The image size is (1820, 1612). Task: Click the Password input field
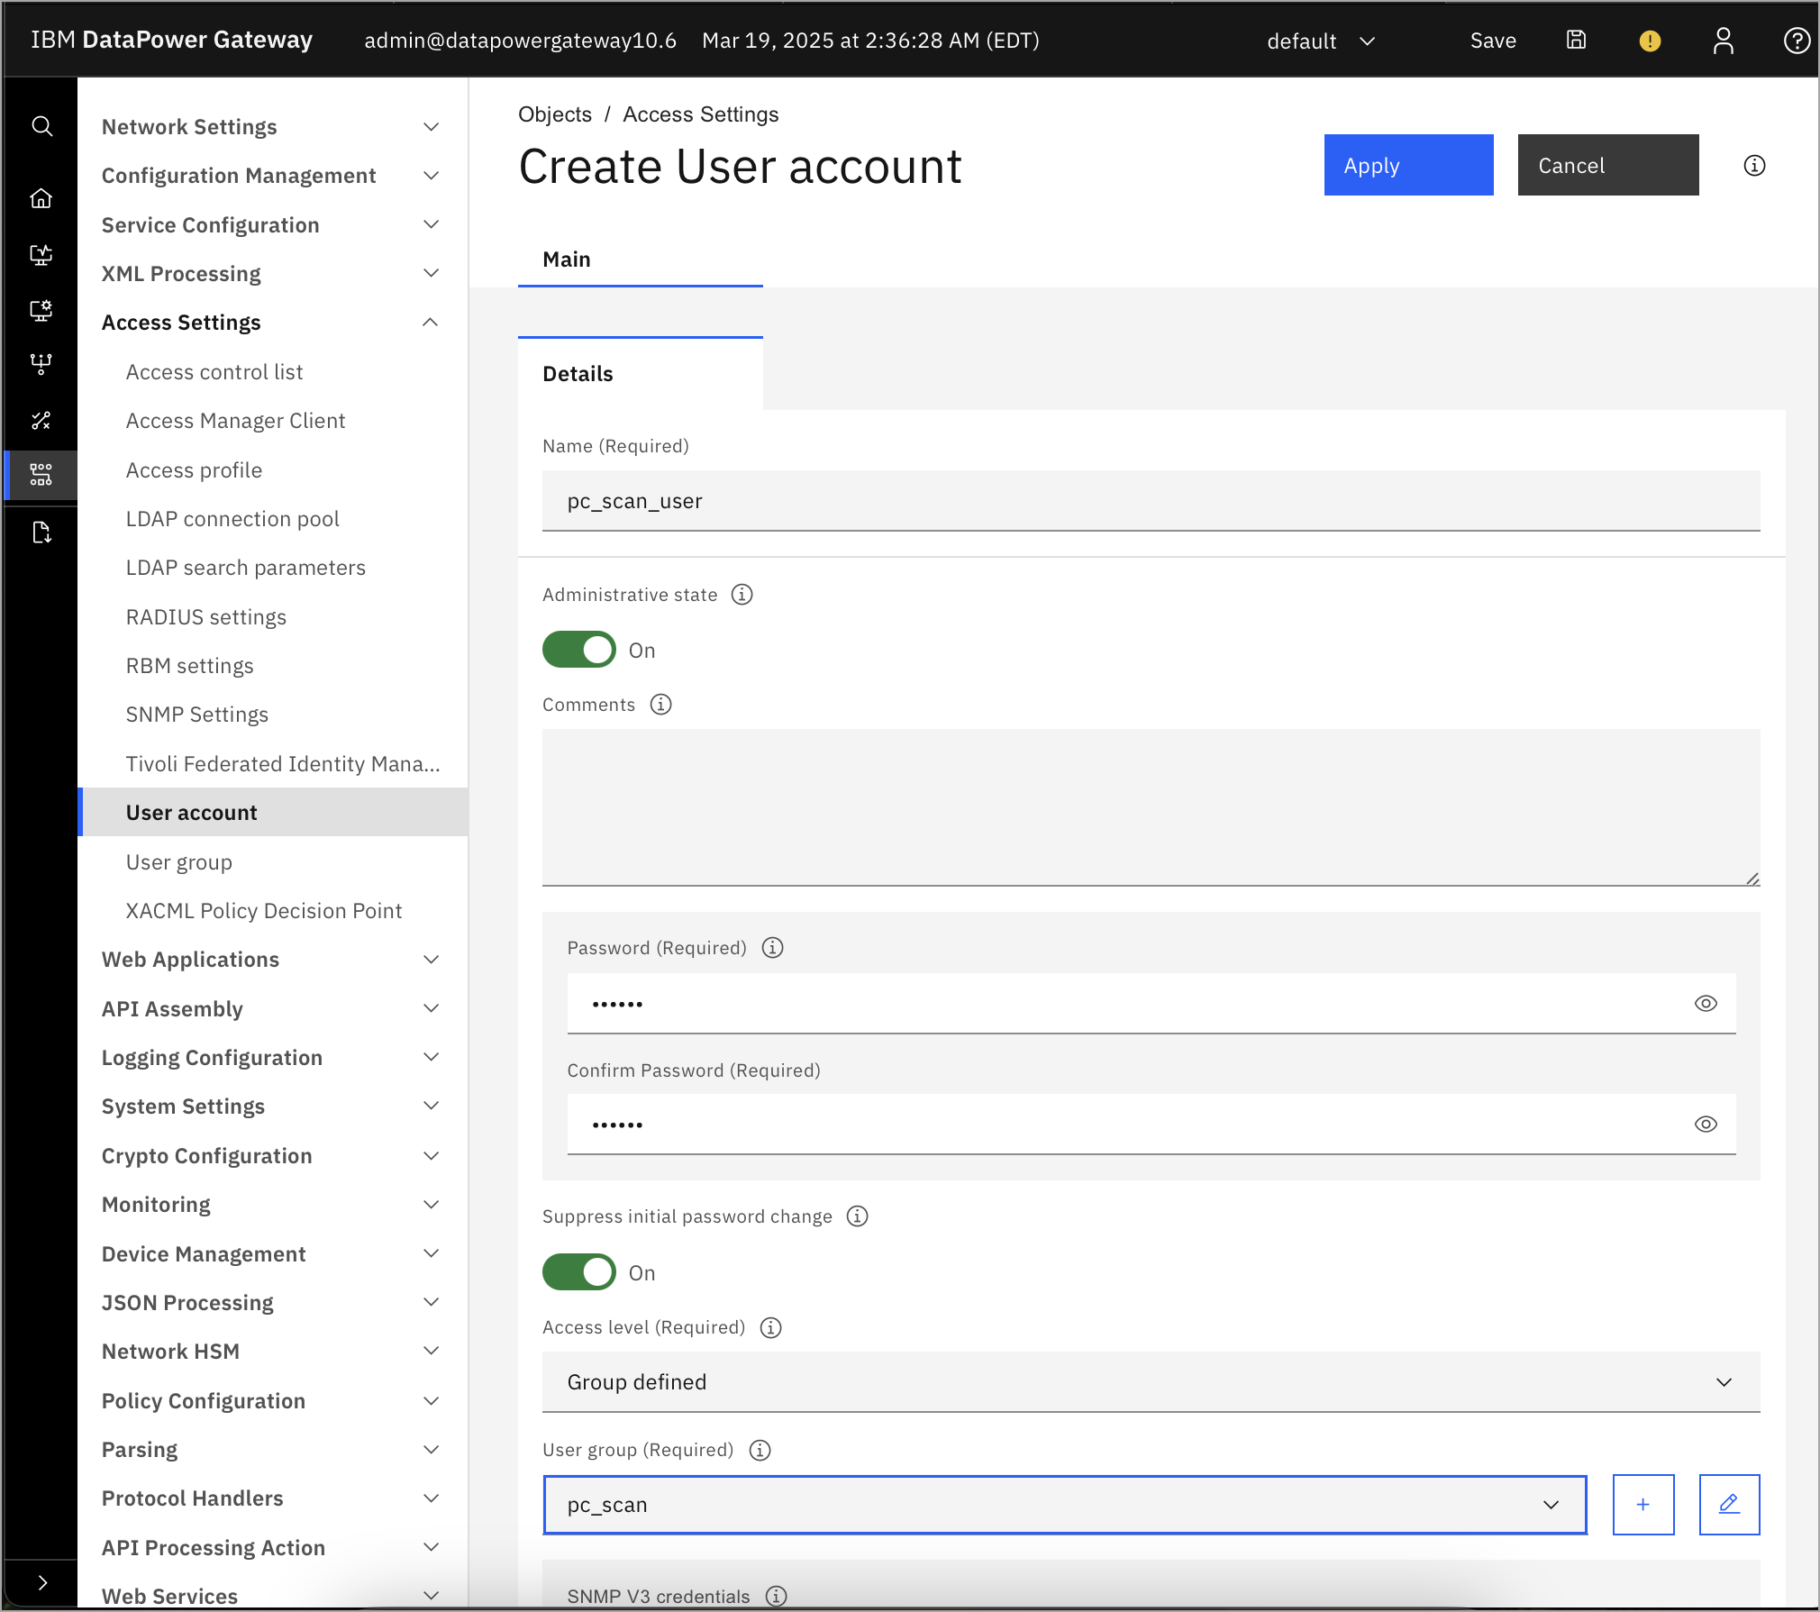[1151, 1003]
